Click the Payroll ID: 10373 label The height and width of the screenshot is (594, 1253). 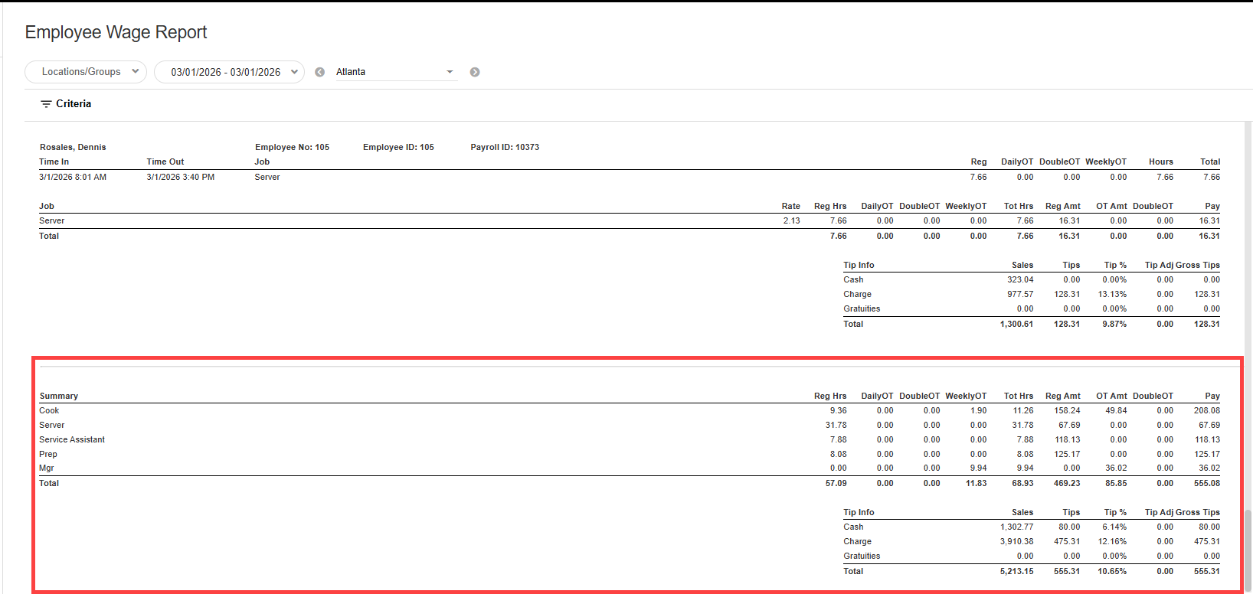coord(505,147)
